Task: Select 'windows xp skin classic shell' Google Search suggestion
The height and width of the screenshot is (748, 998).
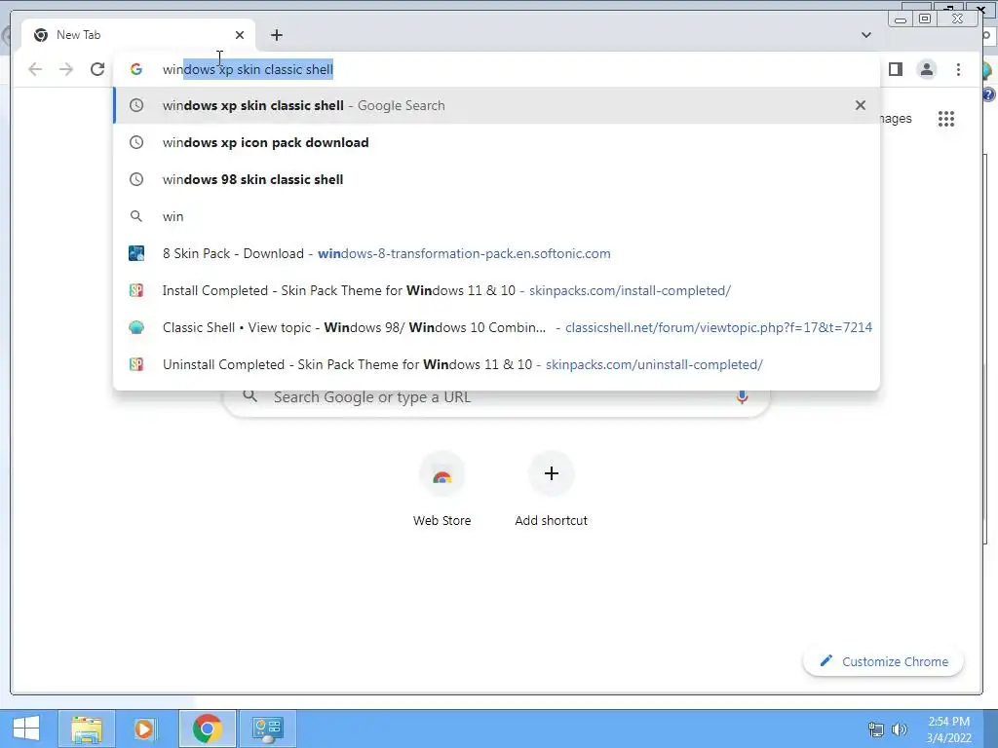Action: 496,105
